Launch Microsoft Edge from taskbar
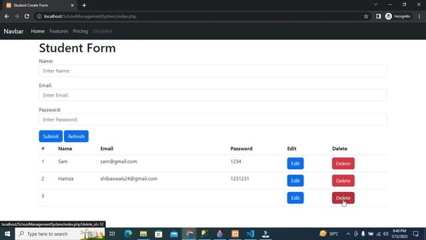Image resolution: width=426 pixels, height=240 pixels. click(x=128, y=234)
